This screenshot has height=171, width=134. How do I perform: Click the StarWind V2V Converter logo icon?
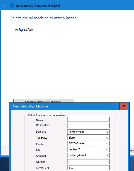coord(12,6)
